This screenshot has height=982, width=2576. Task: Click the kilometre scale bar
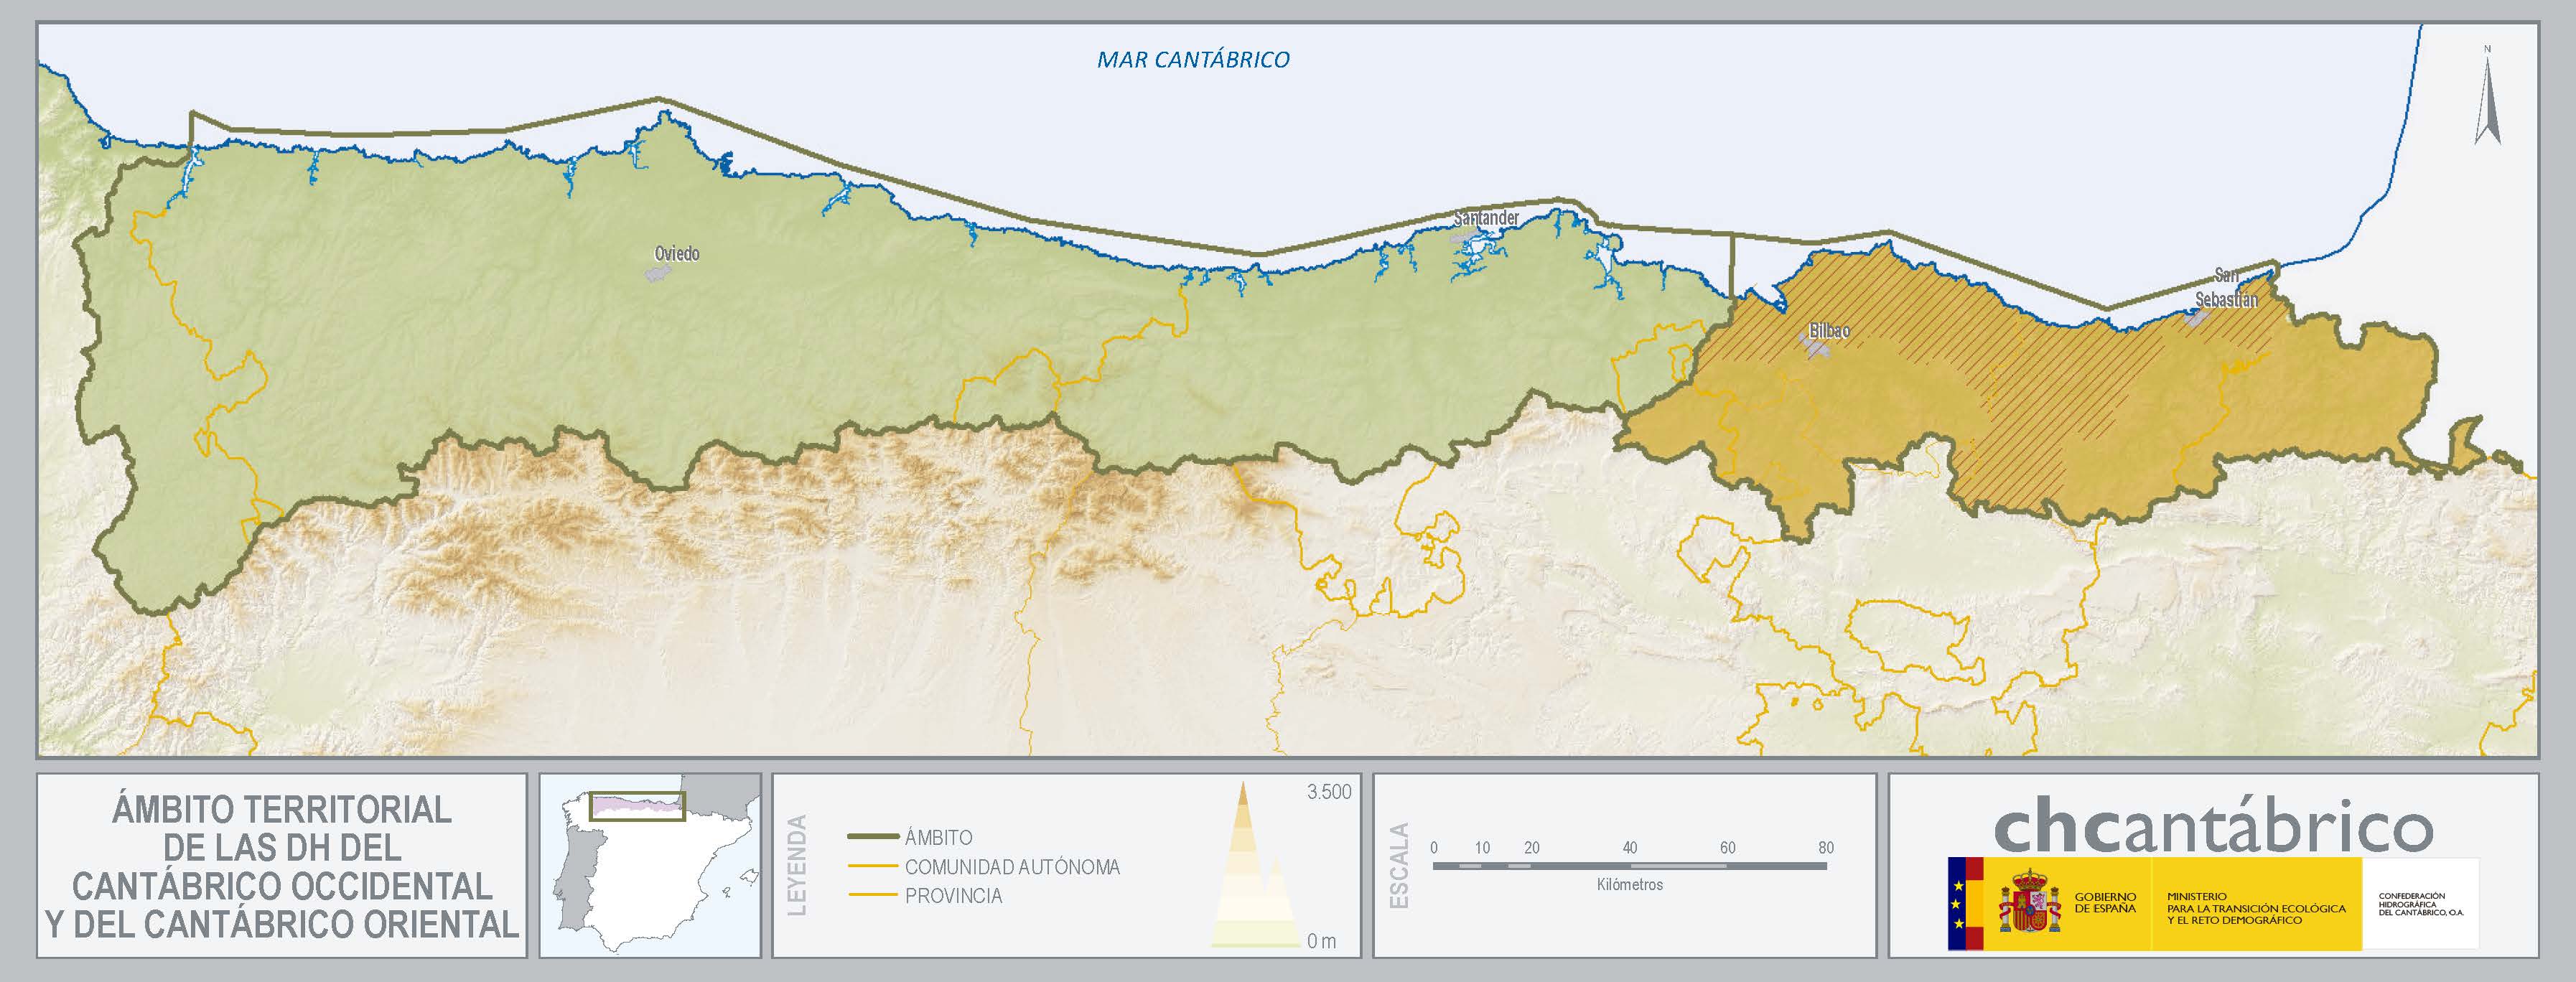pos(1629,865)
